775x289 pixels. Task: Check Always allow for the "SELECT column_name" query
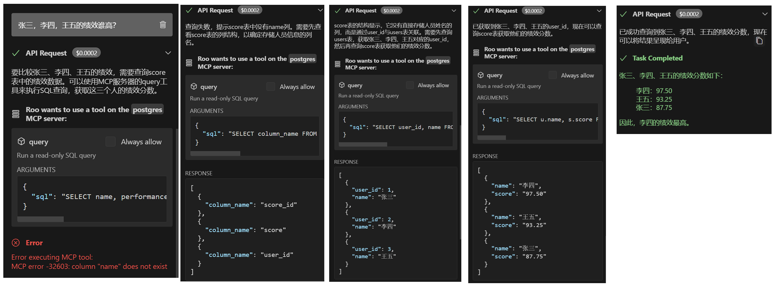point(271,87)
